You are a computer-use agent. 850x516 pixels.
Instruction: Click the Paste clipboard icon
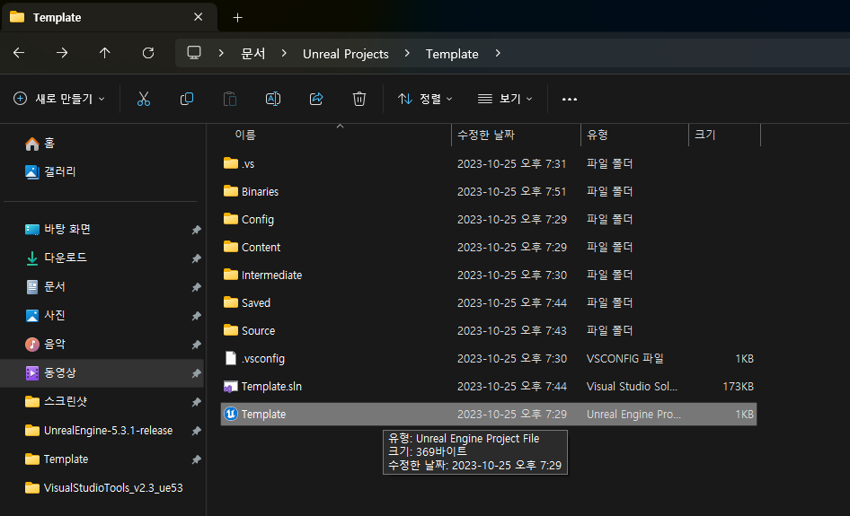230,99
